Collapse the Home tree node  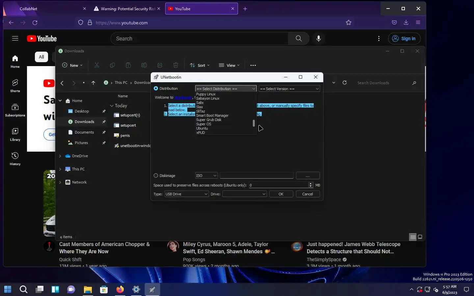pos(60,101)
